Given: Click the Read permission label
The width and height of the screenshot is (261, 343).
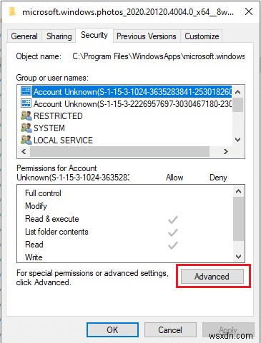Looking at the screenshot, I should pyautogui.click(x=34, y=245).
